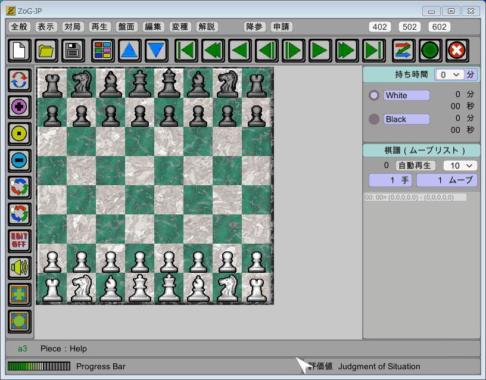Viewport: 486px width, 380px height.
Task: Click right arrow with bar icon
Action: [293, 50]
